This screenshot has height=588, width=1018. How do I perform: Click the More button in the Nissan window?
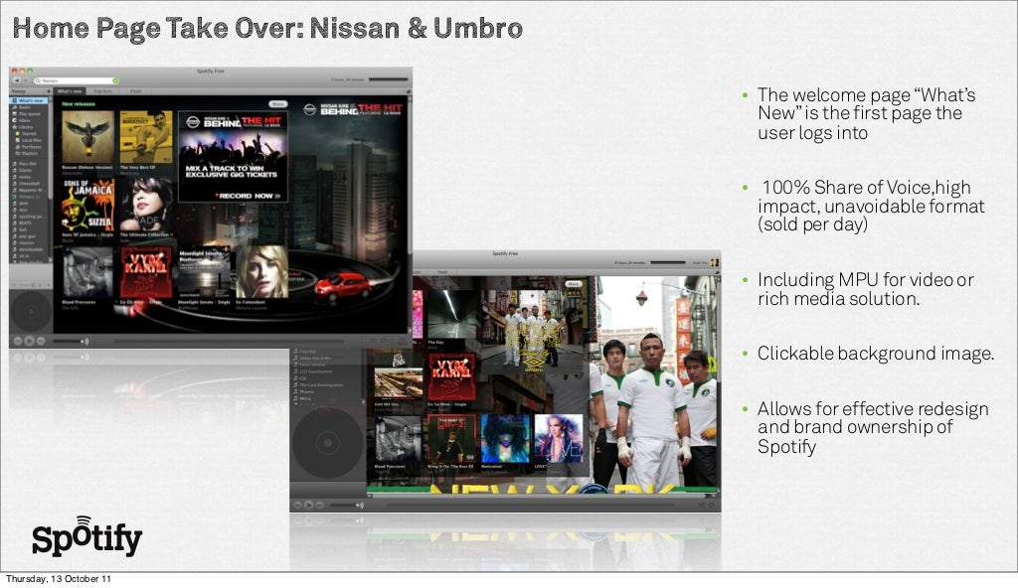[x=278, y=104]
